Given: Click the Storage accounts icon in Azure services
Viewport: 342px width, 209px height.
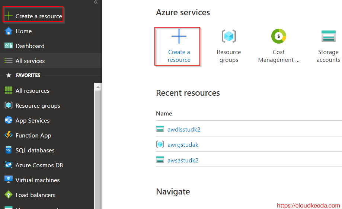Looking at the screenshot, I should pos(328,36).
